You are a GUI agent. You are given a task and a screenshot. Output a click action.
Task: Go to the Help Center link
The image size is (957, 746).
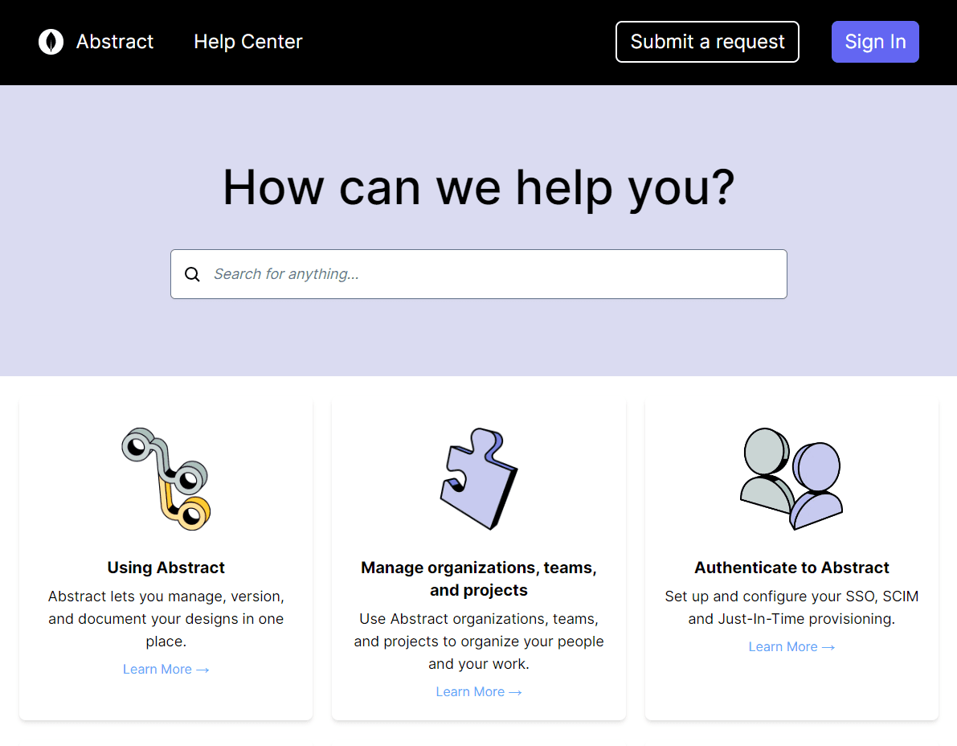click(x=247, y=42)
